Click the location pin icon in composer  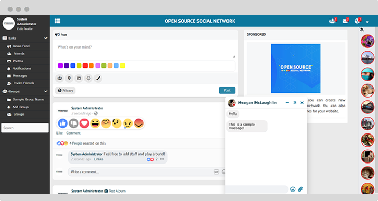[x=69, y=78]
